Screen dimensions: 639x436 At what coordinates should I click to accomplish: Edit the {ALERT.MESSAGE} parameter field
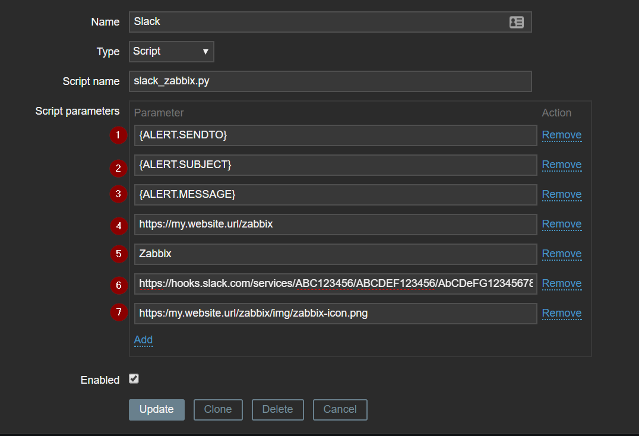click(x=336, y=195)
